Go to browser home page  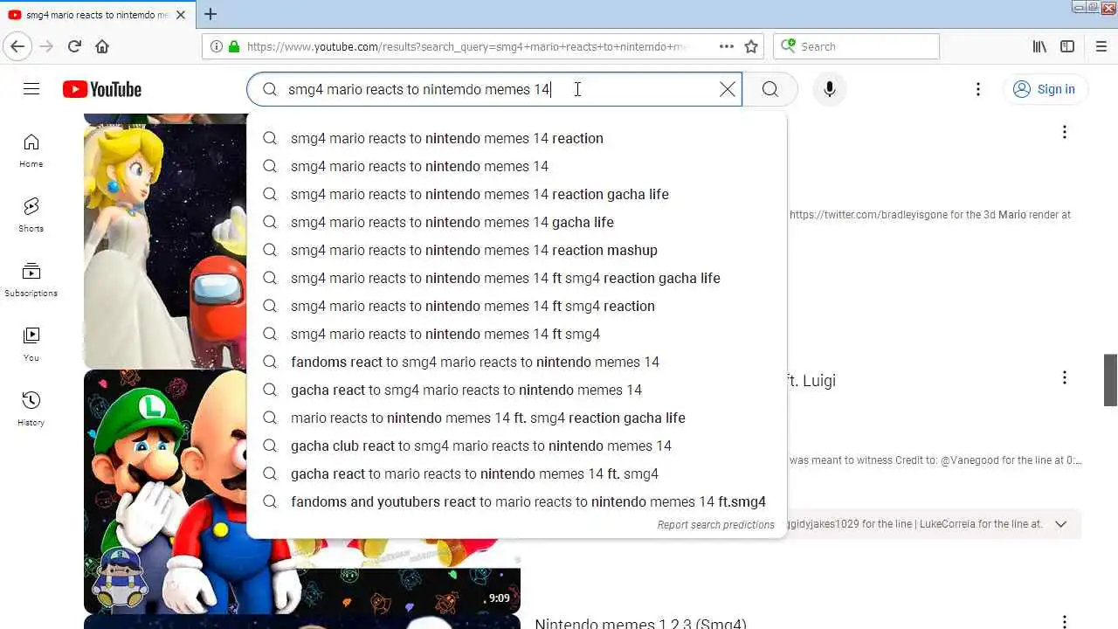[x=102, y=46]
